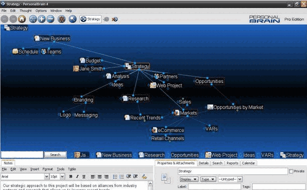Open the Help menu
Screen dimensions: 307x190
(x=68, y=10)
